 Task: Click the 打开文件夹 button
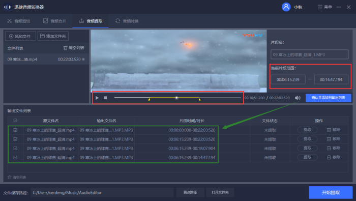220,192
